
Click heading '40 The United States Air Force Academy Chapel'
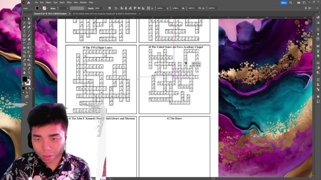point(176,47)
